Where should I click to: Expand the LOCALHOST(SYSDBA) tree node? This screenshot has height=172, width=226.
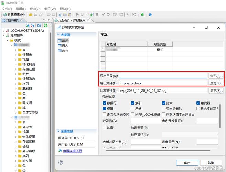point(3,31)
